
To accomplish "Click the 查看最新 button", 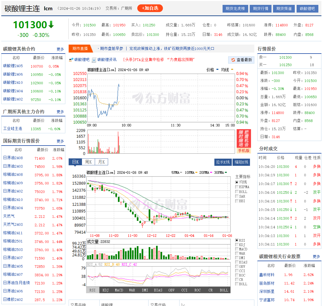I will pyautogui.click(x=241, y=60).
